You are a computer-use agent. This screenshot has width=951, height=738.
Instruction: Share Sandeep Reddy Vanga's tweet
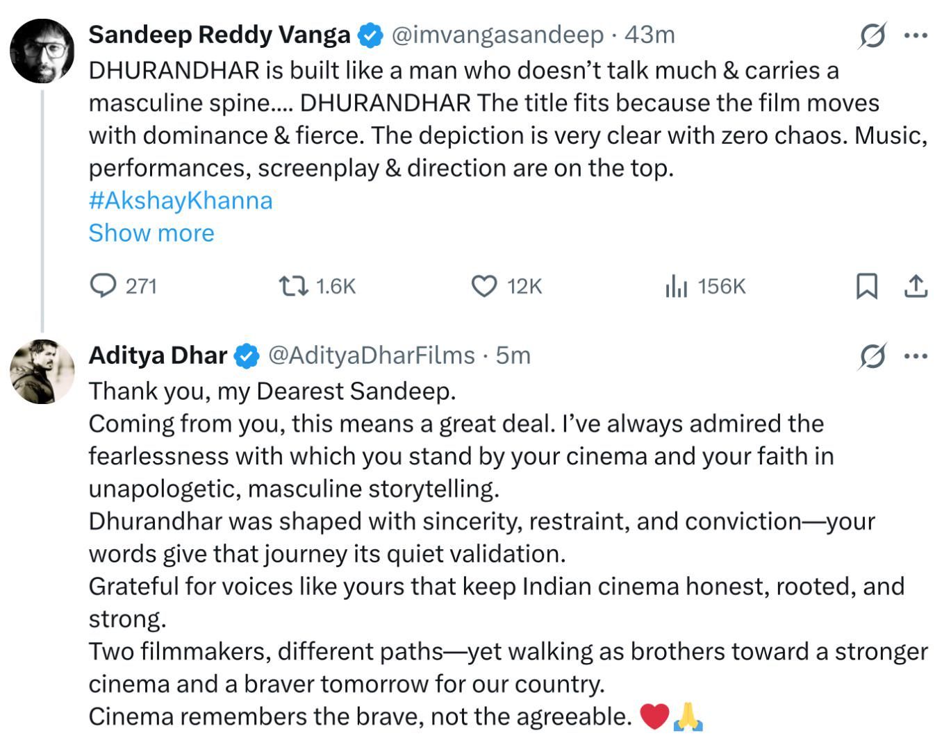(x=916, y=286)
